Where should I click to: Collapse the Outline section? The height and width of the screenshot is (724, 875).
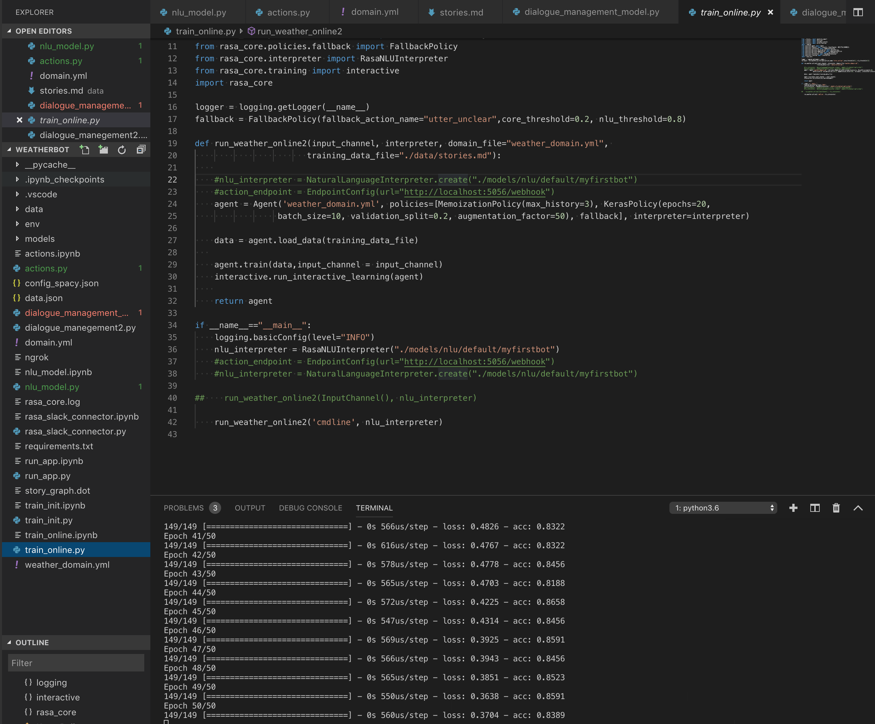[9, 643]
